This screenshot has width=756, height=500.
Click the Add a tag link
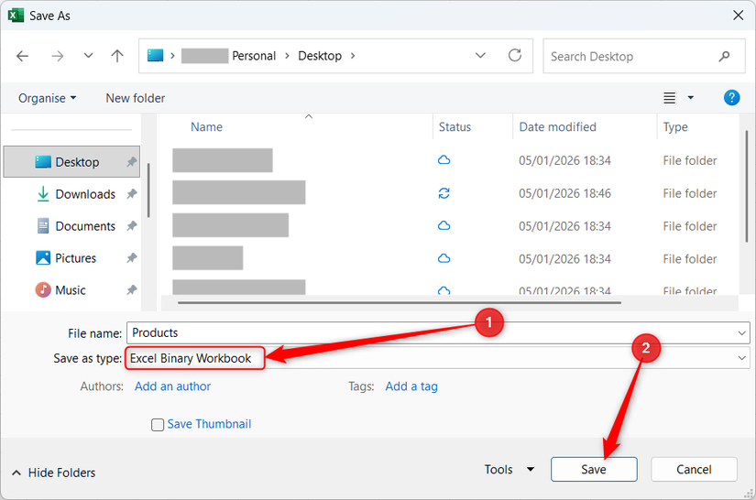[x=411, y=386]
